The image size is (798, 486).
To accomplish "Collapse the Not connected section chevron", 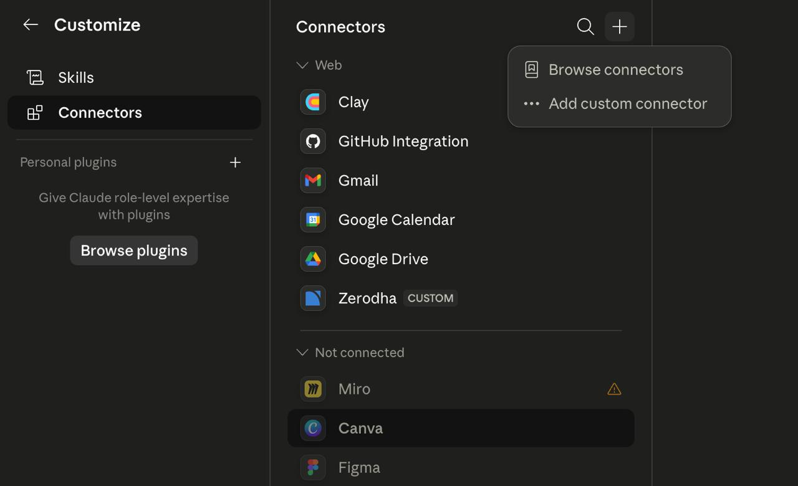I will click(x=302, y=353).
